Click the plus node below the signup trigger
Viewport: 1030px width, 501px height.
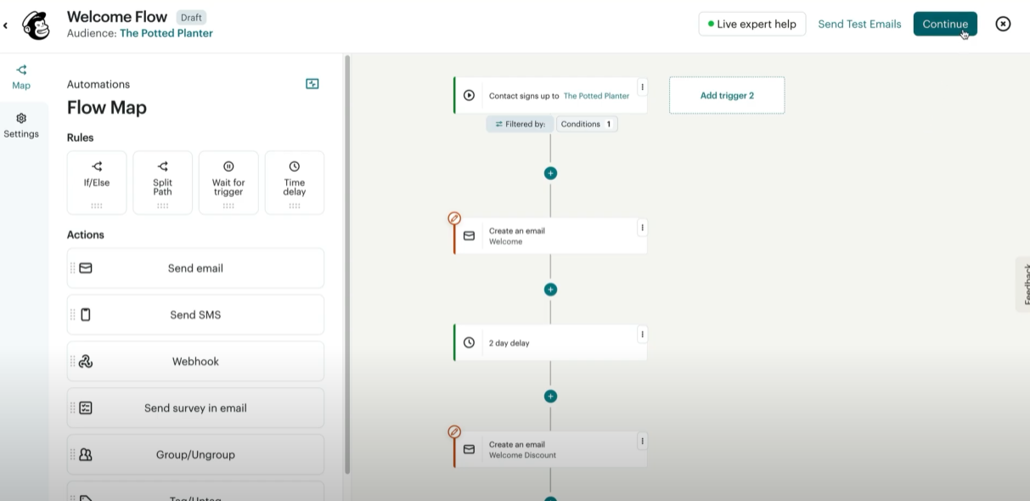pos(550,172)
